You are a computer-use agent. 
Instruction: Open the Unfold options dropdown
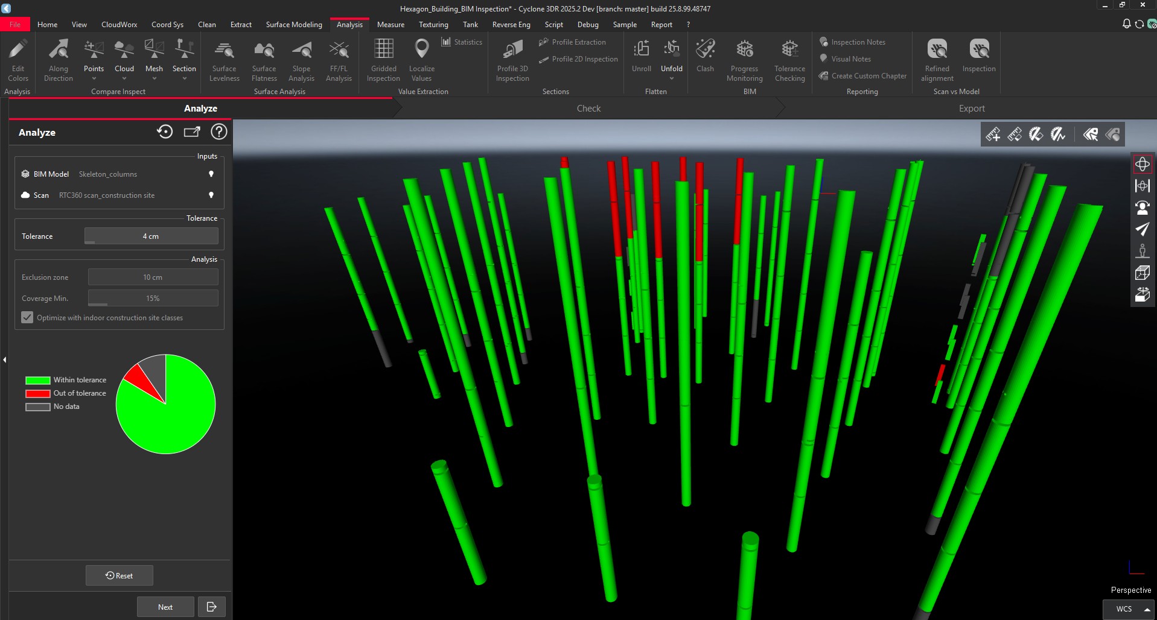click(672, 77)
